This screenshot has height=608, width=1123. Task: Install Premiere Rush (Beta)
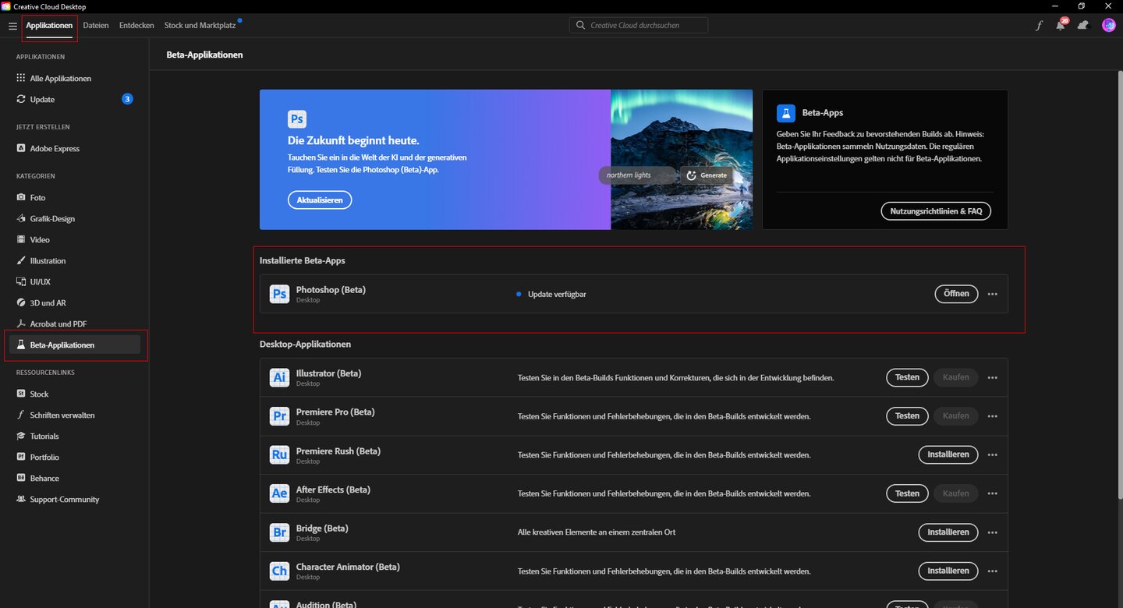[x=948, y=454]
